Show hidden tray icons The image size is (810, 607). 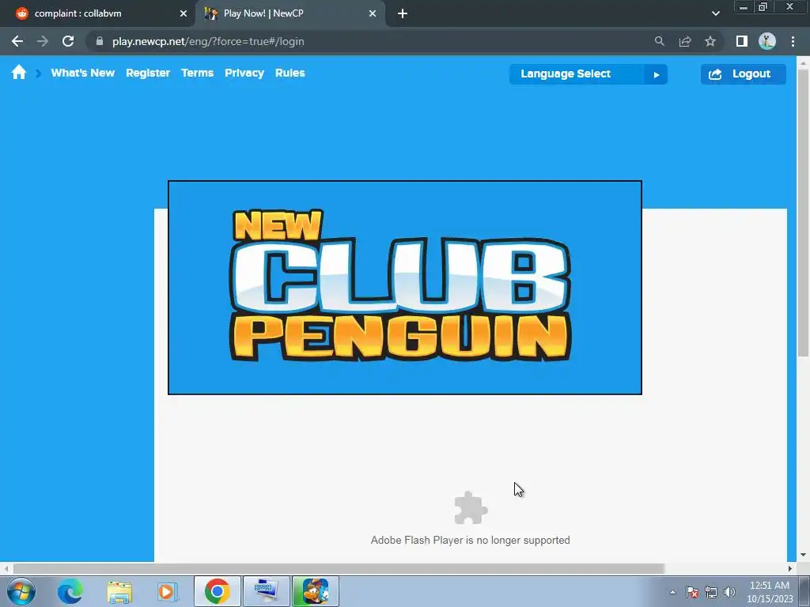pyautogui.click(x=672, y=592)
